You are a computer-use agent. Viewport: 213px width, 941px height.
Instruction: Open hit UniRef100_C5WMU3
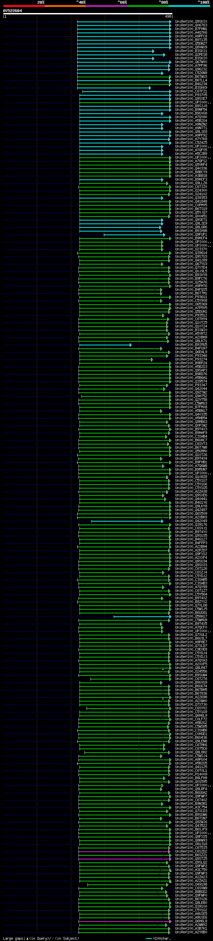click(191, 403)
